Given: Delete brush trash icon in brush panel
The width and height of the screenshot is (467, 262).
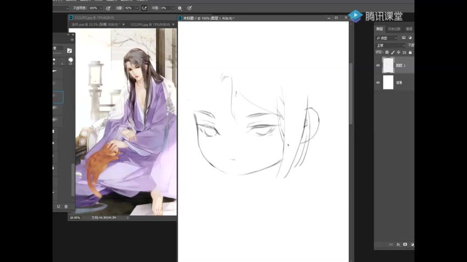Looking at the screenshot, I should 66,207.
